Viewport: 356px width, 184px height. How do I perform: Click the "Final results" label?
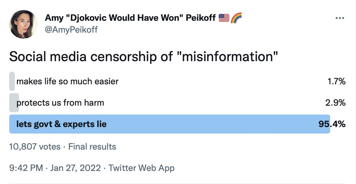[x=92, y=147]
